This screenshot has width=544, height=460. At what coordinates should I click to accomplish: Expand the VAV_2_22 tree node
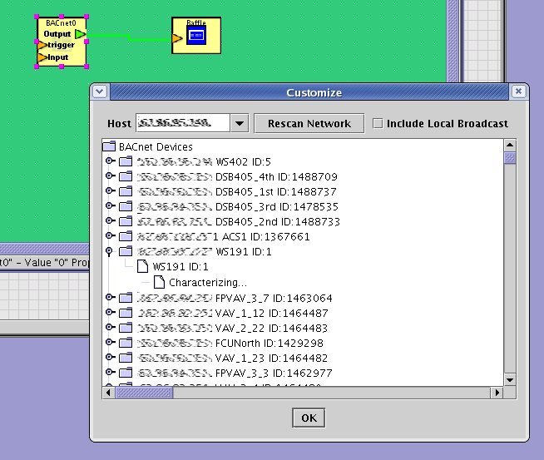(110, 327)
